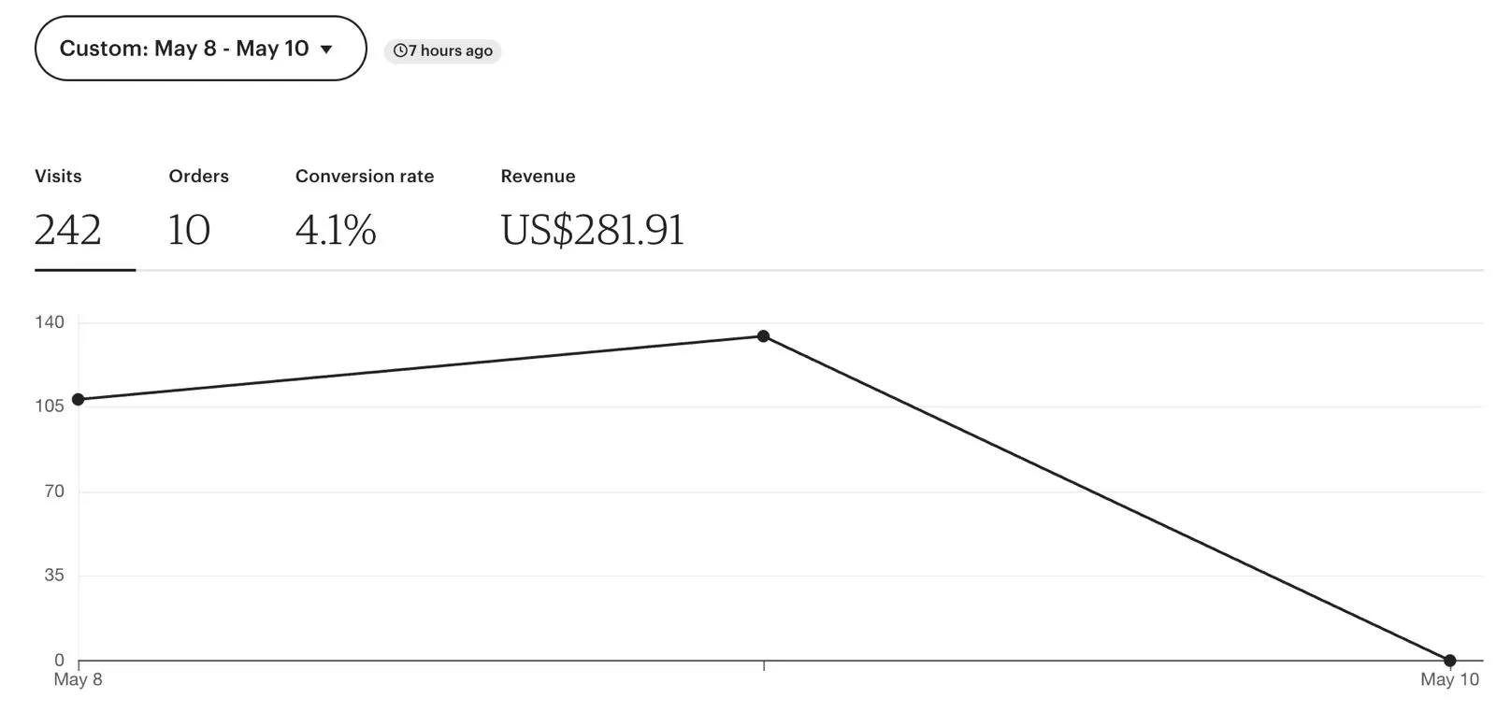Open the Custom: May 8 - May 10 date dropdown
Viewport: 1496px width, 726px height.
click(199, 49)
